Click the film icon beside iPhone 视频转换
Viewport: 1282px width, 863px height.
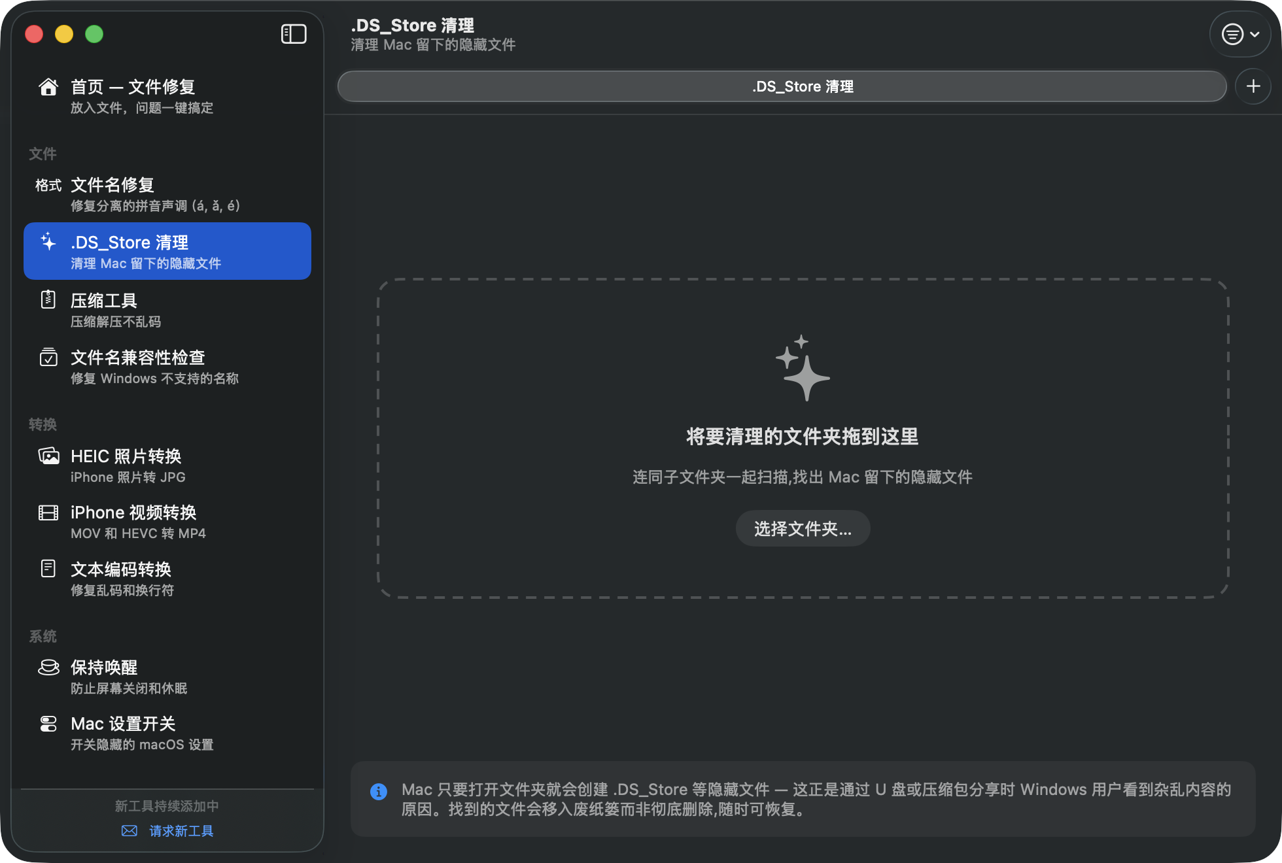48,513
